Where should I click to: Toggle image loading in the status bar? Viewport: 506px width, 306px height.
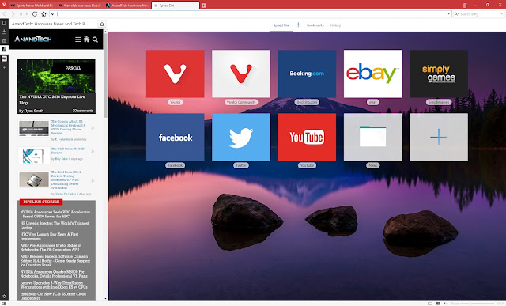click(438, 304)
